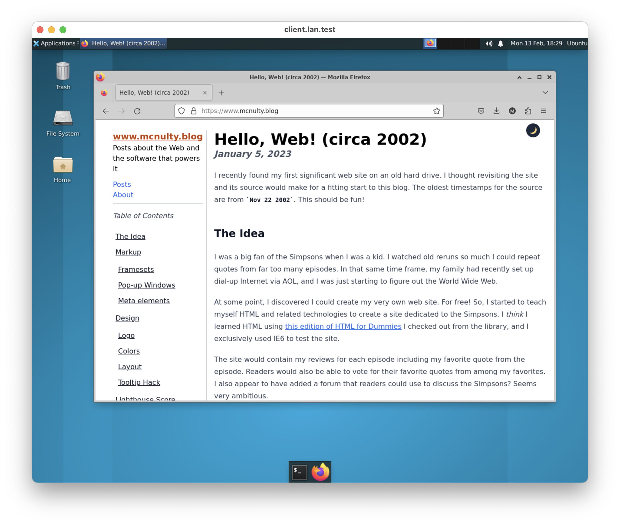This screenshot has width=620, height=525.
Task: Open the extensions puzzle icon
Action: pyautogui.click(x=528, y=111)
